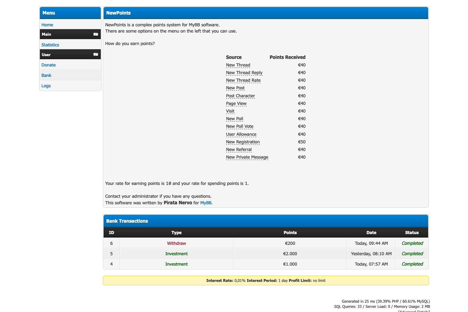
Task: Click the New Registration source label
Action: tap(243, 142)
